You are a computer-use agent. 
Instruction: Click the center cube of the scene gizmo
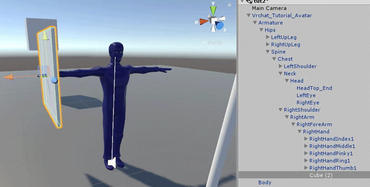[x=214, y=21]
